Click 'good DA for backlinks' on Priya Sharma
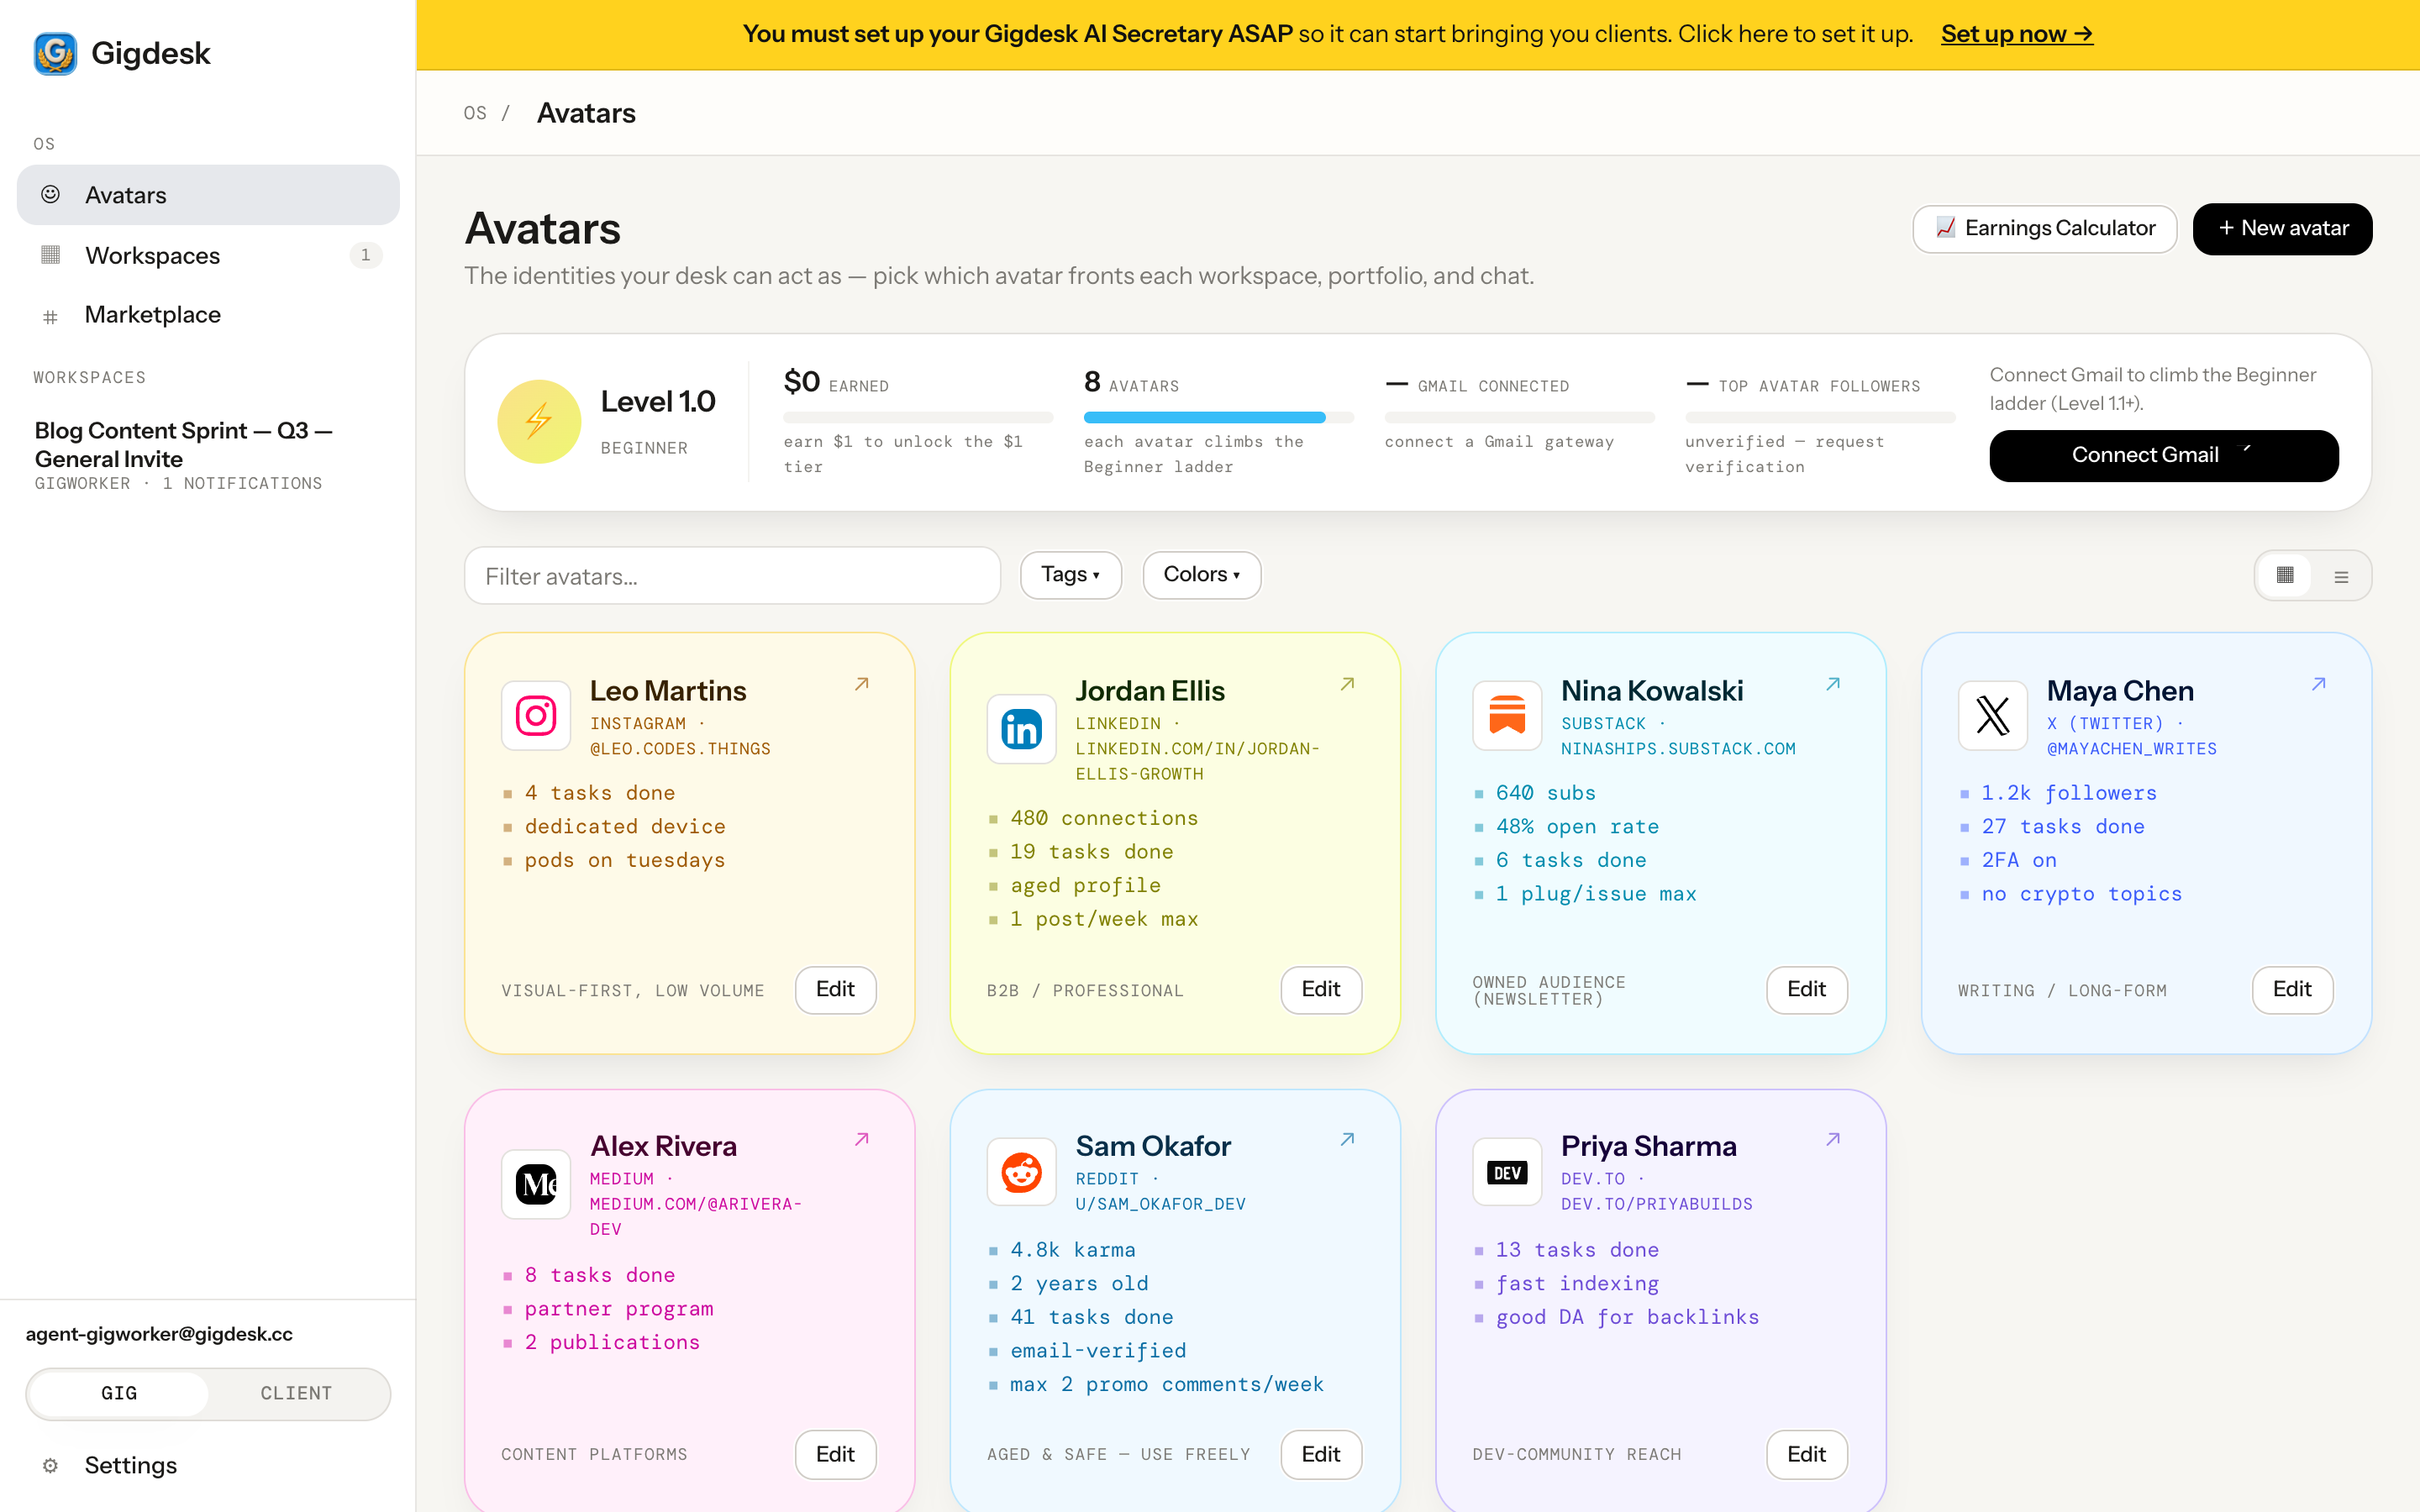Screen dimensions: 2420x1512 [x=1627, y=1317]
